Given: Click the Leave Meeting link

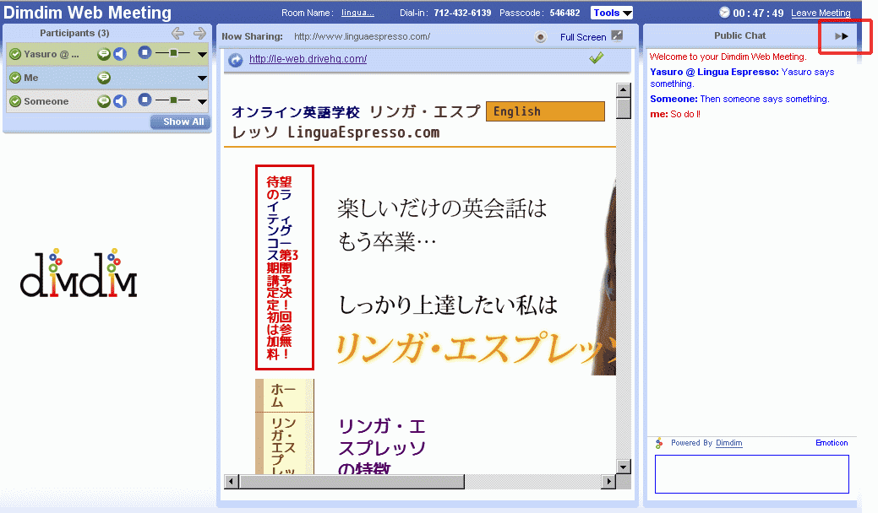Looking at the screenshot, I should pos(821,13).
